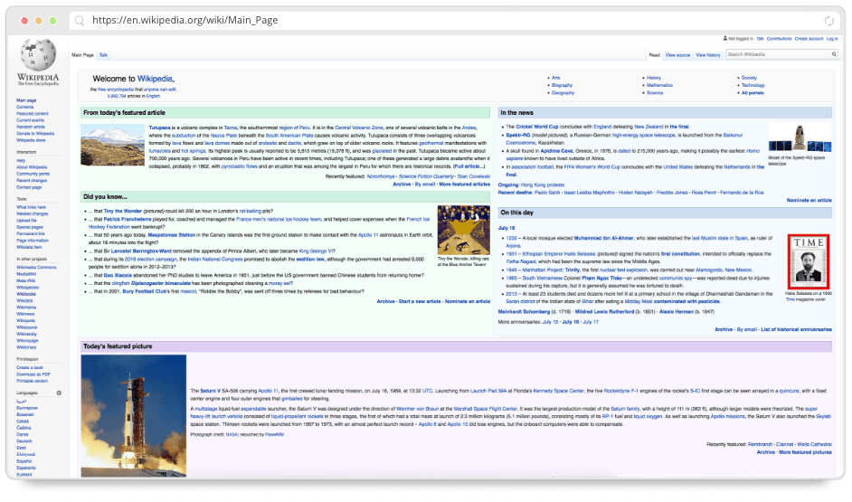Viewport: 852px width, 502px height.
Task: Click Cricket World Cup news link
Action: [x=537, y=127]
